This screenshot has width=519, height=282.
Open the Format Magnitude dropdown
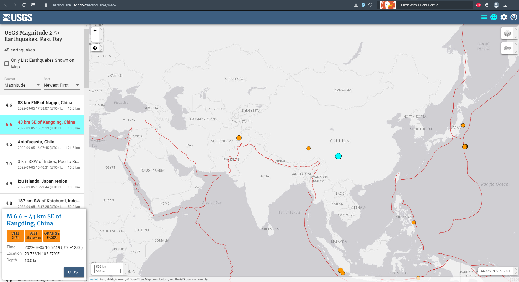pyautogui.click(x=22, y=85)
